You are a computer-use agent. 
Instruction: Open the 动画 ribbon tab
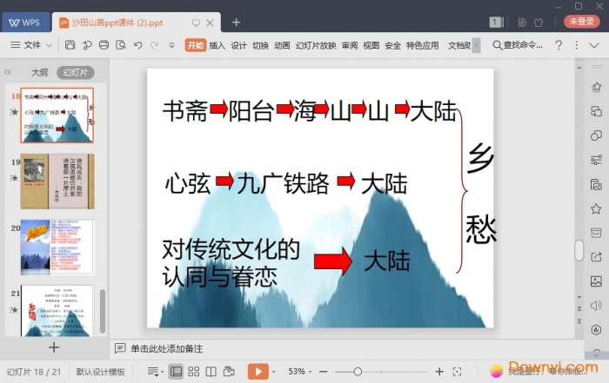pyautogui.click(x=282, y=45)
